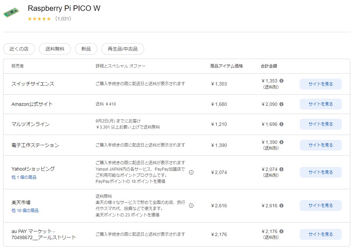The width and height of the screenshot is (354, 250).
Task: Visit site for Yahoo!ショッピング
Action: tap(320, 172)
